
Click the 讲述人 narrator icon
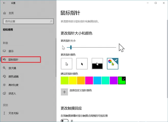[x=4, y=93]
